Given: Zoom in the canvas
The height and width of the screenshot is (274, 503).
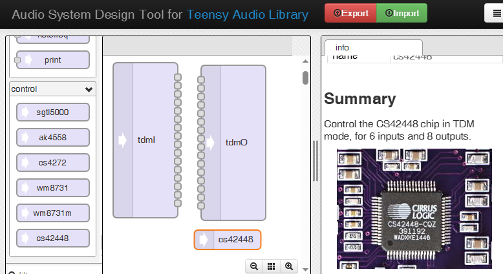Looking at the screenshot, I should pyautogui.click(x=289, y=266).
